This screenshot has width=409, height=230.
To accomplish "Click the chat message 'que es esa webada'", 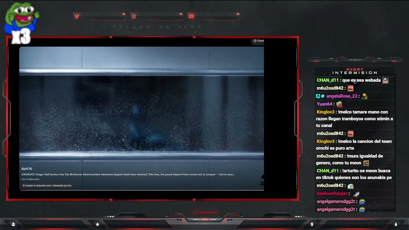I will 361,80.
